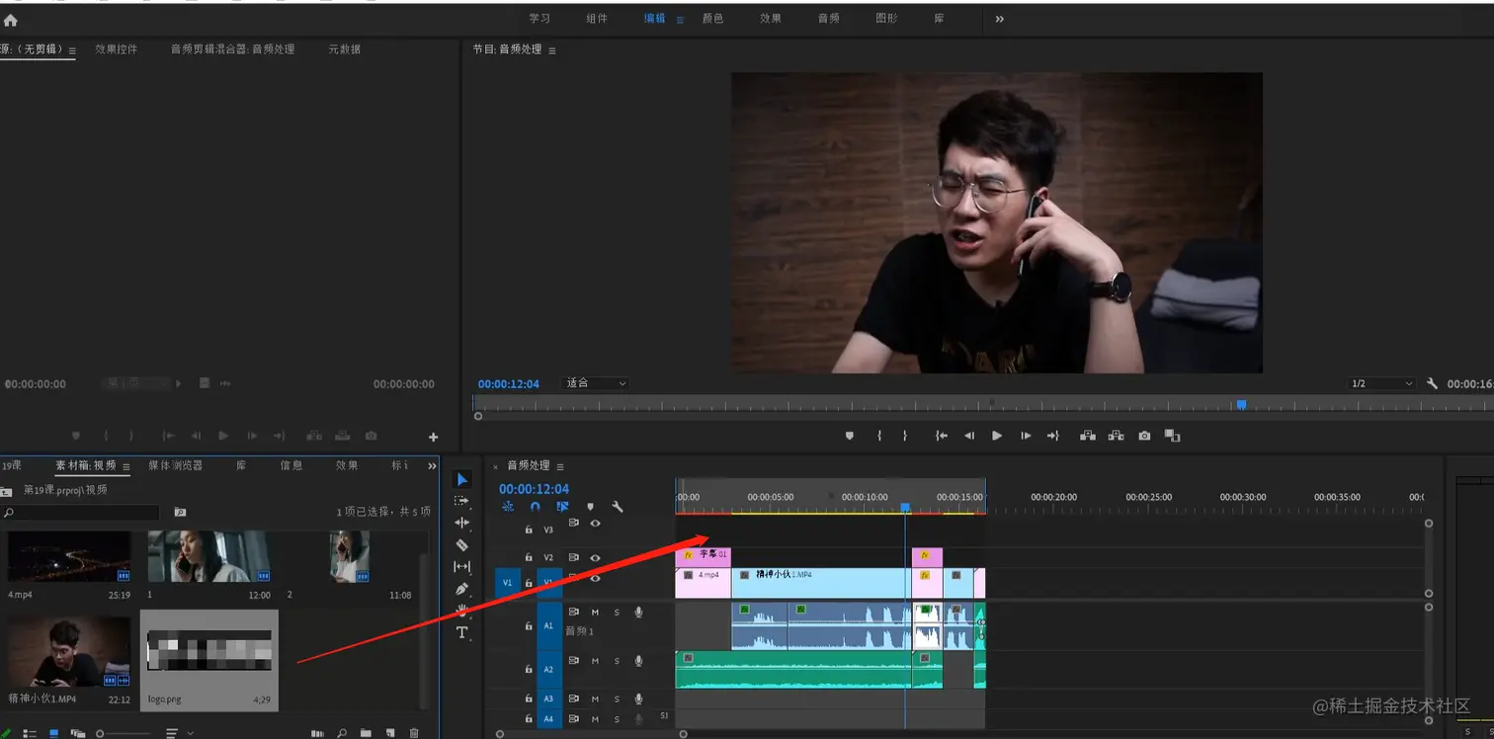This screenshot has height=739, width=1494.
Task: Mark Out point in Program Monitor
Action: [904, 436]
